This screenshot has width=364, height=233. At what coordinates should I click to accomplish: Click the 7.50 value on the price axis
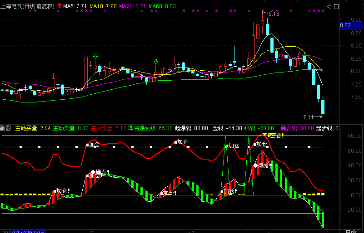click(356, 97)
